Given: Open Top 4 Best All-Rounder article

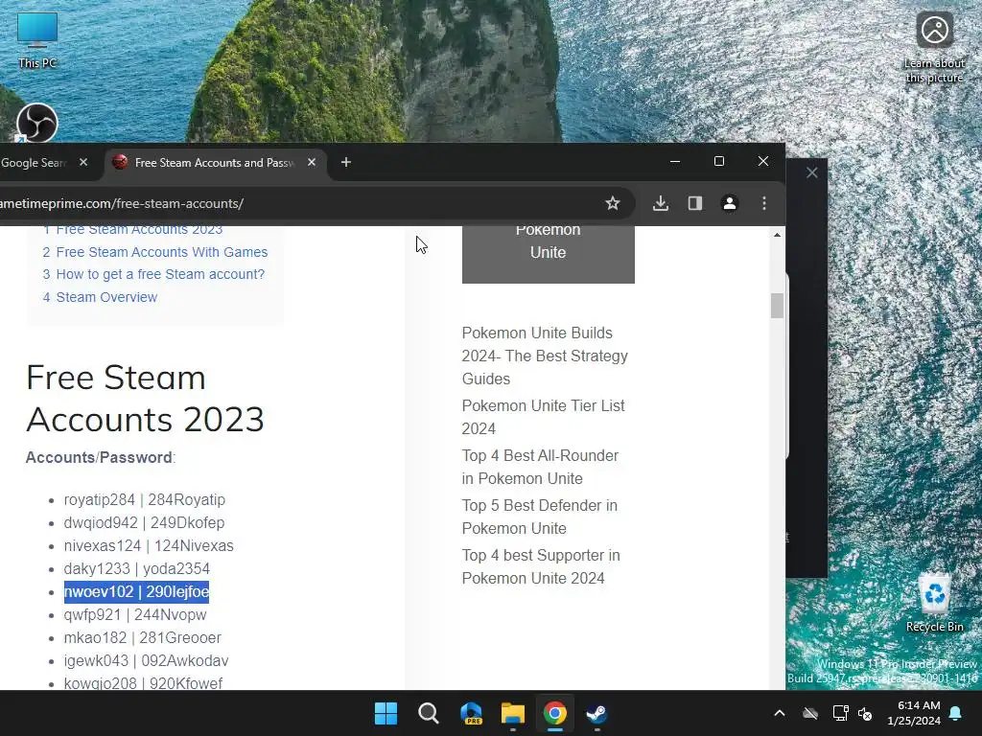Looking at the screenshot, I should click(x=540, y=467).
